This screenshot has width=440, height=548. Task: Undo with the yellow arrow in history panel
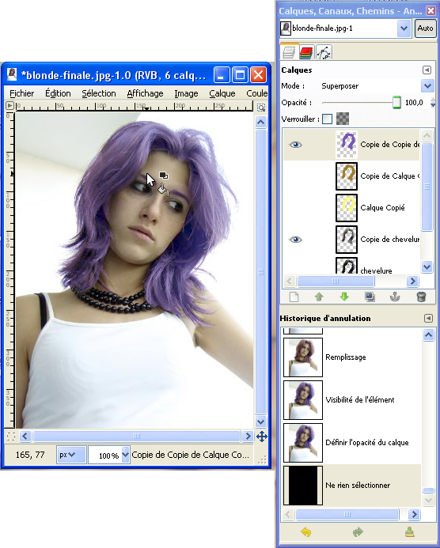tap(306, 532)
